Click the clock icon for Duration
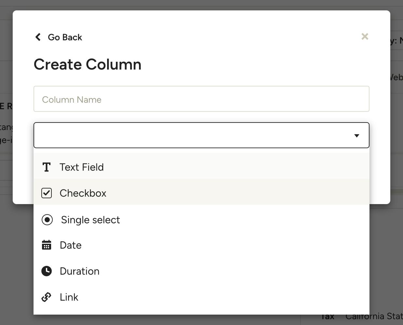 pos(47,271)
